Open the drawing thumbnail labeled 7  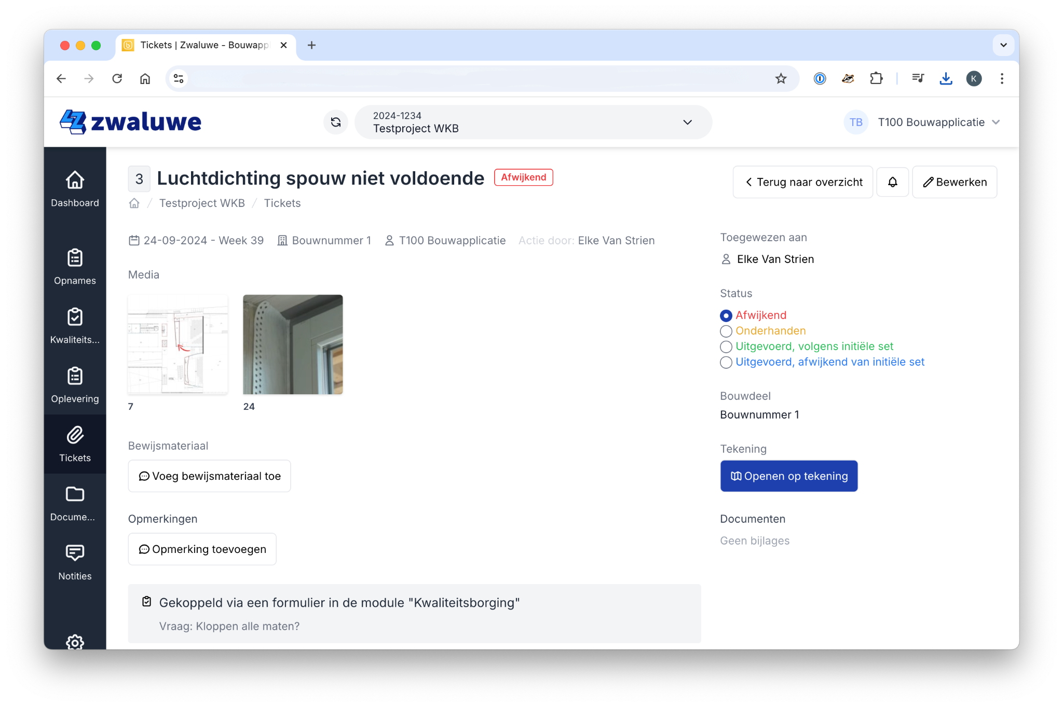(178, 344)
